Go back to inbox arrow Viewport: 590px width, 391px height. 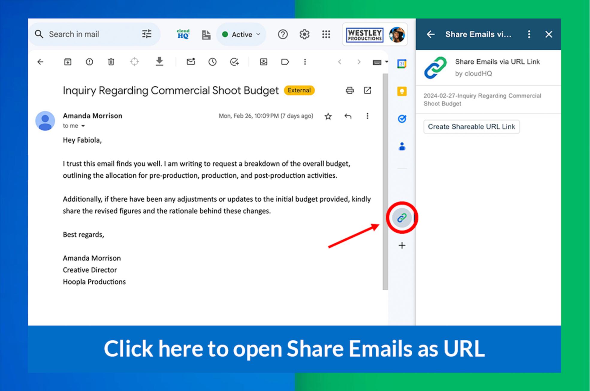click(x=40, y=62)
